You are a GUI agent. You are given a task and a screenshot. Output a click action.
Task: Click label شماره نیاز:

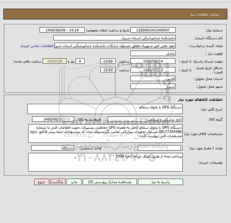214,30
